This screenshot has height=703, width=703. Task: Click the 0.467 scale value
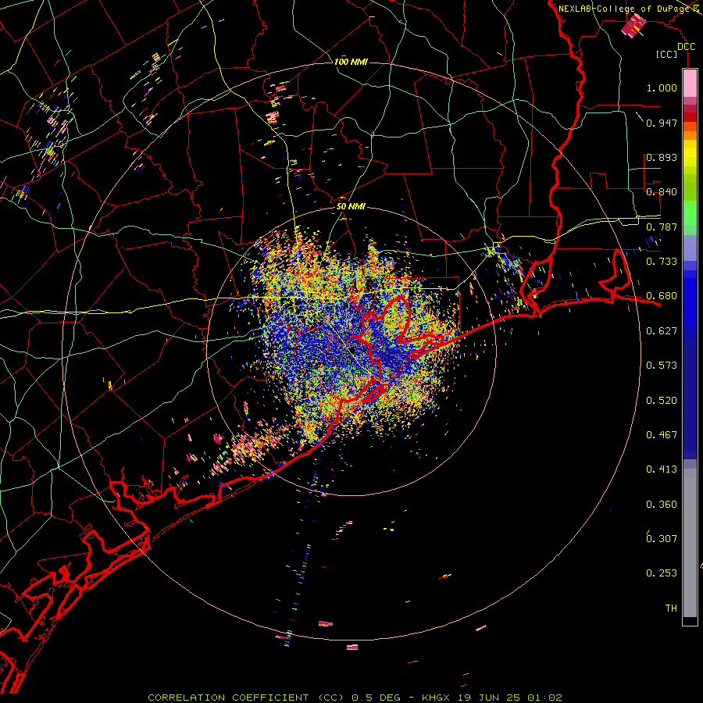coord(662,435)
